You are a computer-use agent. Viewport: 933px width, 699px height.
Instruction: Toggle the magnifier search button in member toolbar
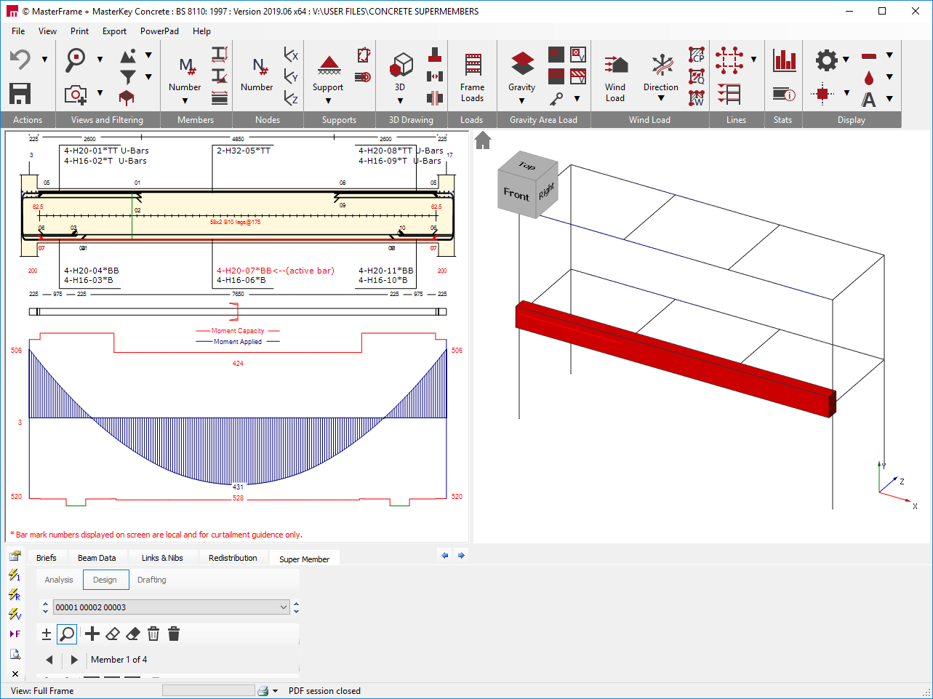(67, 634)
